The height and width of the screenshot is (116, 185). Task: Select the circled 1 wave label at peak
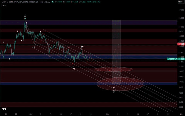click(x=25, y=16)
